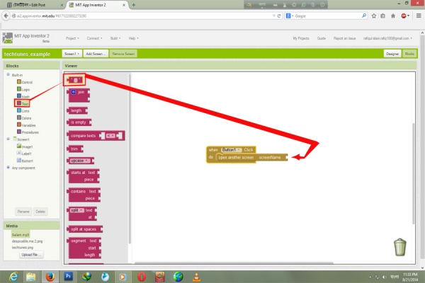
Task: Open the upcase block dropdown
Action: coord(79,161)
